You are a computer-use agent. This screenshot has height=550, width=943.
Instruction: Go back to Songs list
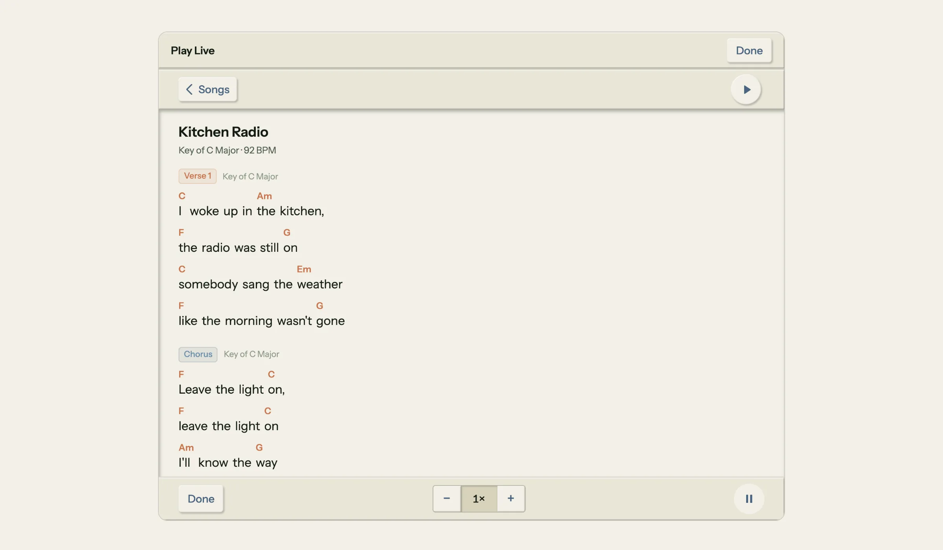pyautogui.click(x=207, y=90)
